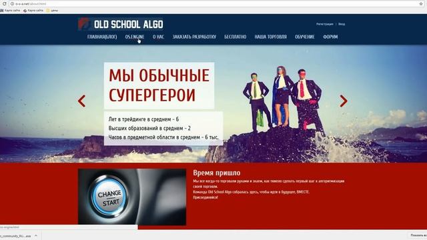This screenshot has width=427, height=240.
Task: Open the ОБУЧЕНИЕ menu item
Action: (305, 37)
